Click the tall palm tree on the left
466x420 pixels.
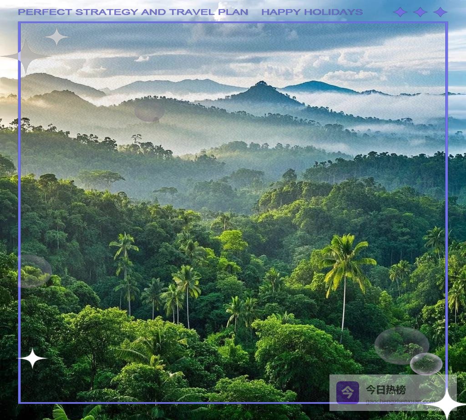[124, 255]
